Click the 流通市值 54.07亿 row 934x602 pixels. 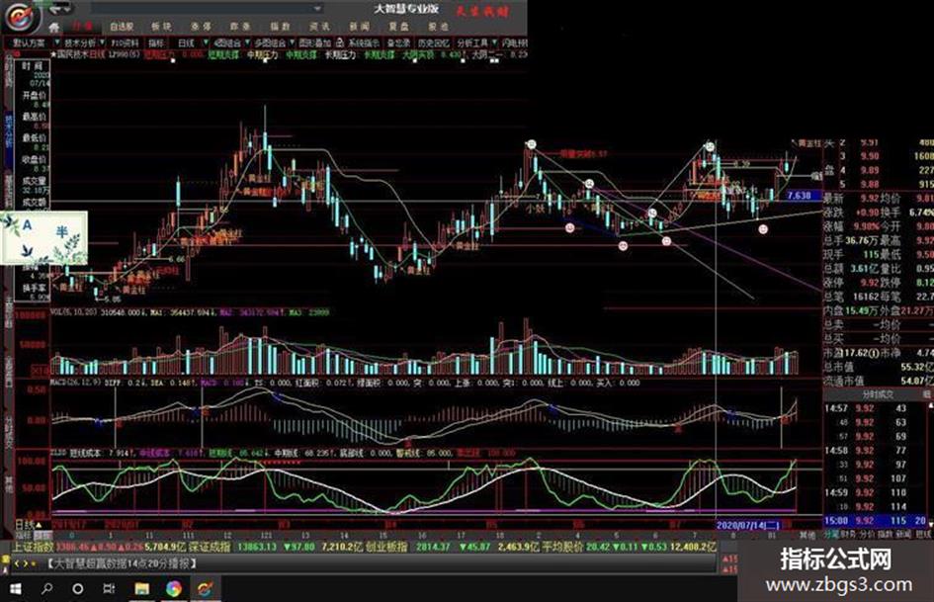click(x=878, y=381)
